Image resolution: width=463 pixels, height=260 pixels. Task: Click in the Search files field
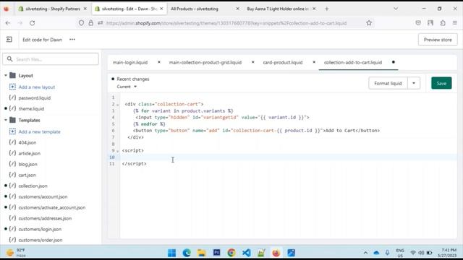click(51, 59)
